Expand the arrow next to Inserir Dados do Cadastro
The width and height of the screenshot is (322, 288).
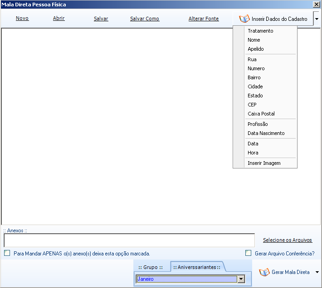coord(317,19)
